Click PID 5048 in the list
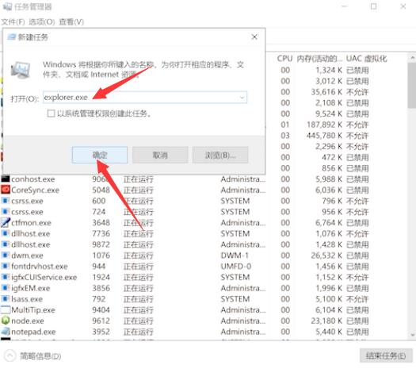 [x=101, y=190]
